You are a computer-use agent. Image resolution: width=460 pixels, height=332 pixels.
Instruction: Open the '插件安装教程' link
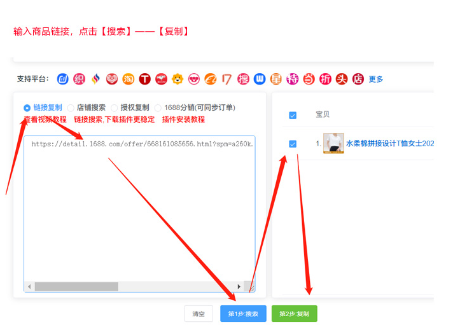(x=183, y=120)
